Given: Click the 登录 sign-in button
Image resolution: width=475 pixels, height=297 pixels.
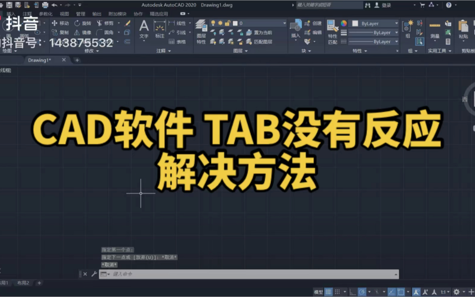Looking at the screenshot, I should pyautogui.click(x=383, y=5).
